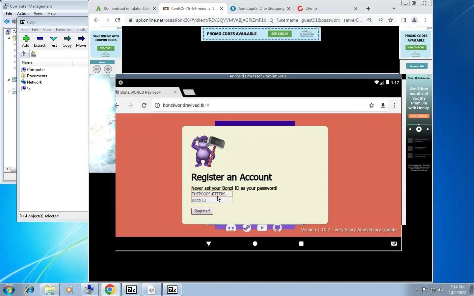The height and width of the screenshot is (296, 474).
Task: Click the Register! button
Action: 202,211
